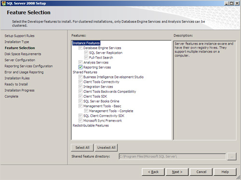The width and height of the screenshot is (241, 180).
Task: Click the Setup Support Rules step
Action: coord(19,36)
